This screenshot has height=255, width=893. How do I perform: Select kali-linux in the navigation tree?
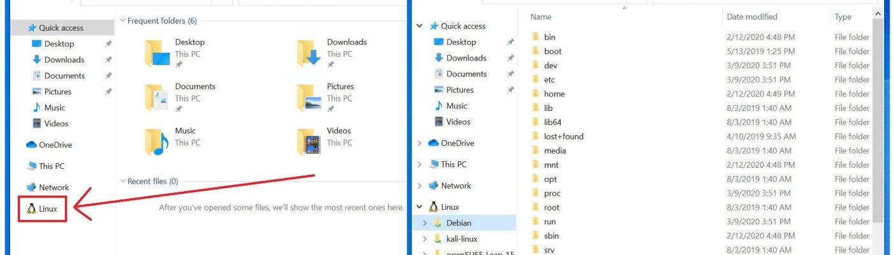463,238
